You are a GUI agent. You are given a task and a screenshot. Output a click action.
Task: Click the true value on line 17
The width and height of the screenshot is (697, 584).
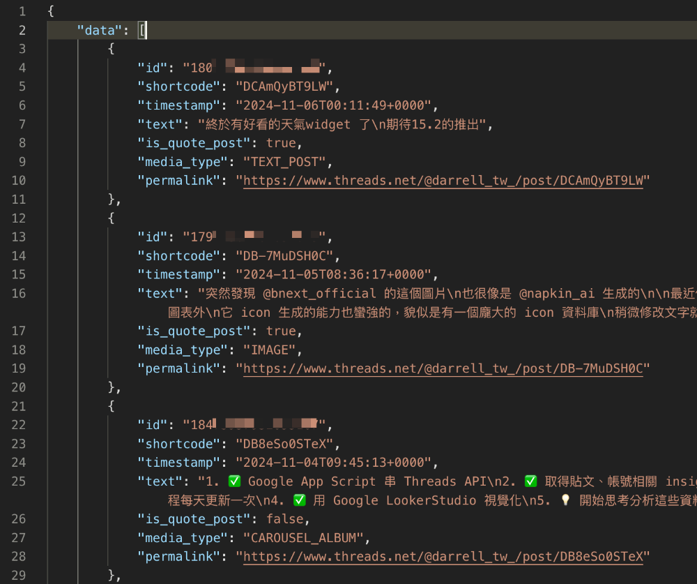coord(282,331)
